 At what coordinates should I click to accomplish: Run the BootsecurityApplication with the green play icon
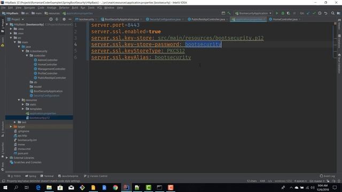[277, 13]
